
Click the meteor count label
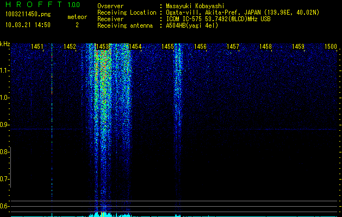pos(77,17)
